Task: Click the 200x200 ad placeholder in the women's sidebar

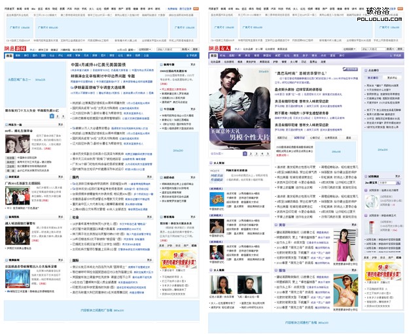Action: tap(383, 152)
